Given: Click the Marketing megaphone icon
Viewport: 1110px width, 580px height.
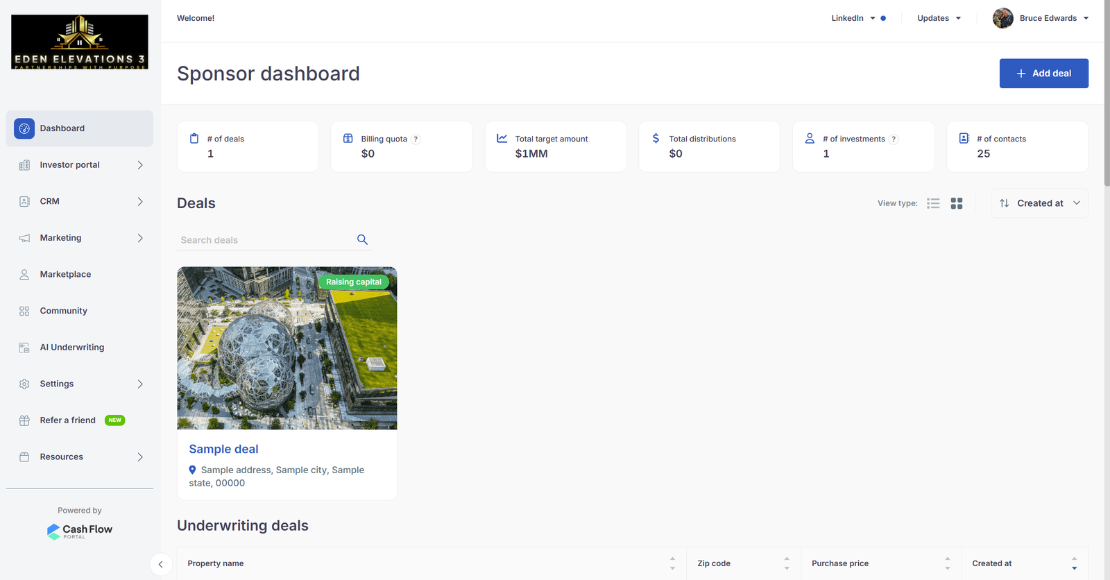Looking at the screenshot, I should point(24,238).
